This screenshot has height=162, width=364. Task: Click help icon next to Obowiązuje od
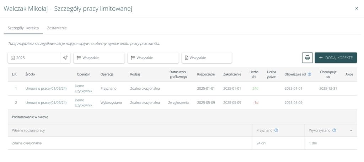(309, 74)
